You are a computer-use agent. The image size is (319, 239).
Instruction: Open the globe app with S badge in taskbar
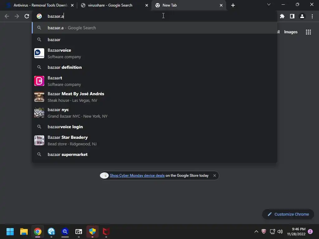pyautogui.click(x=51, y=232)
